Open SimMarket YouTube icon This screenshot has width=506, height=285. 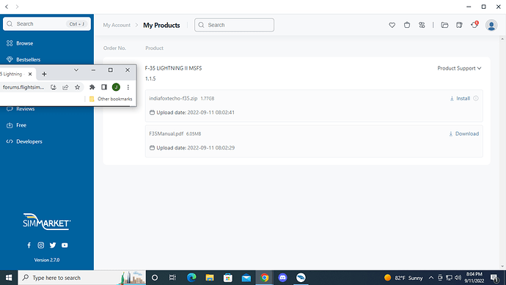(65, 245)
